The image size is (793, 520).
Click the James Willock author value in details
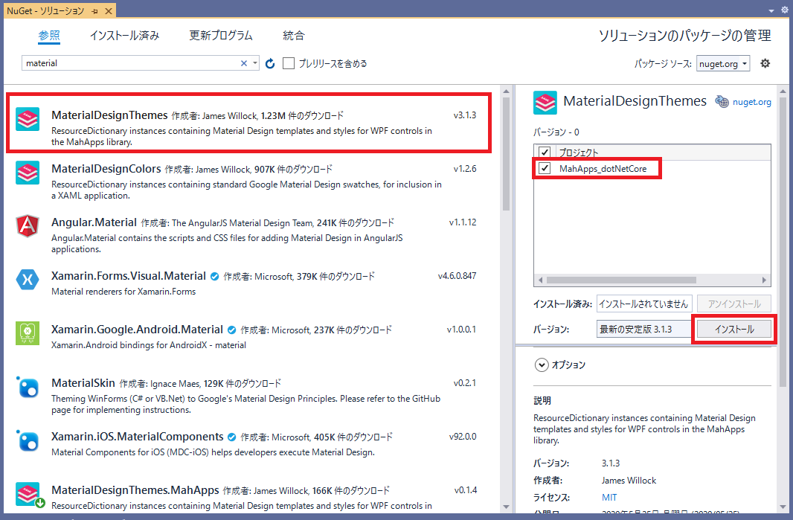point(629,481)
